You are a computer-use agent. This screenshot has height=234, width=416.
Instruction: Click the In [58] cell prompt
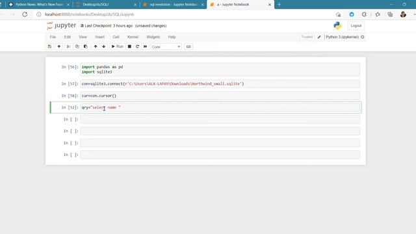click(70, 96)
